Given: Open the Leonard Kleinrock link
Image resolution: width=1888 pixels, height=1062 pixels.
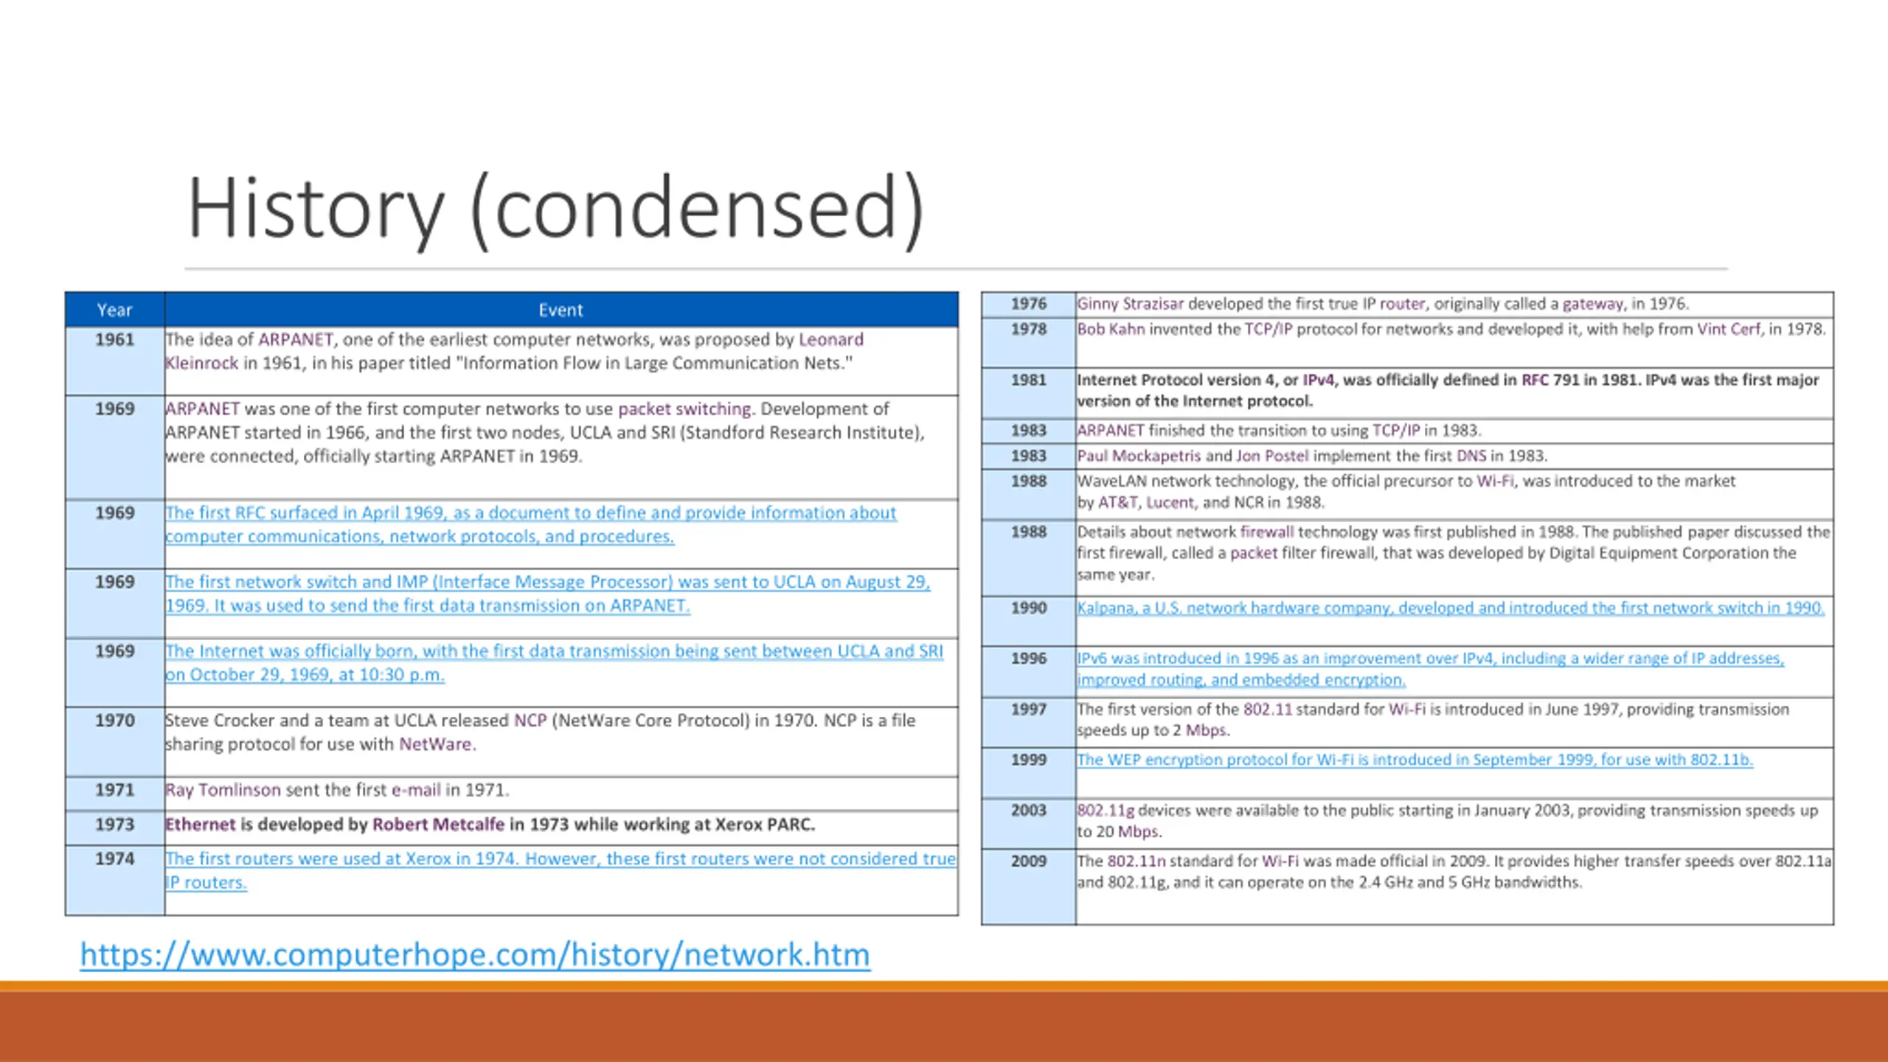Looking at the screenshot, I should point(830,340).
